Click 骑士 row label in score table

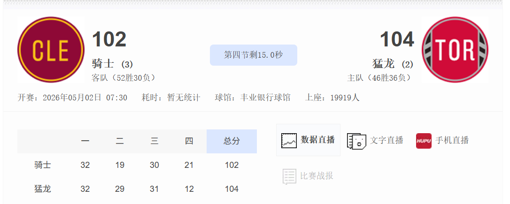tap(43, 165)
